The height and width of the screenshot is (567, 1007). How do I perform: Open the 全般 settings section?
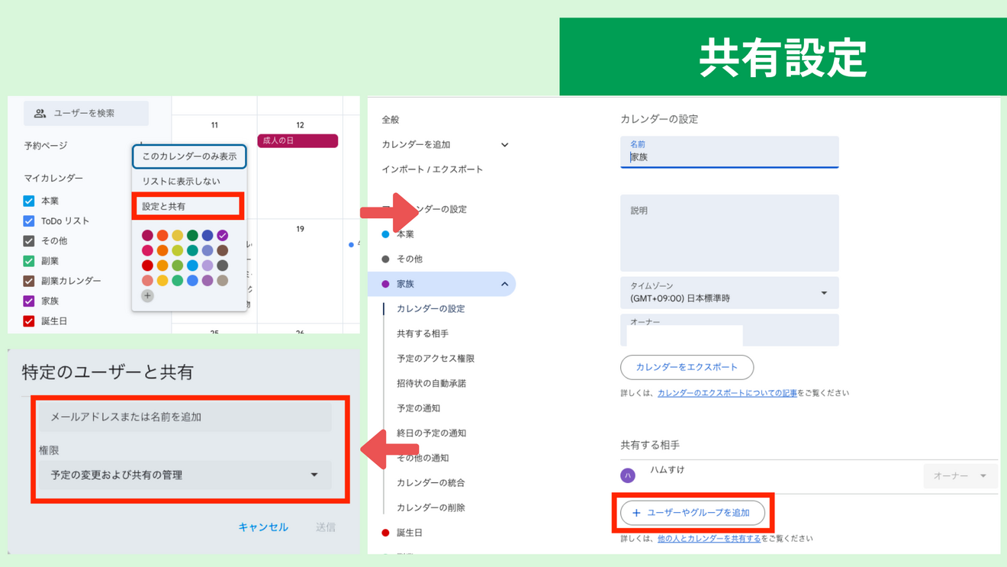[391, 120]
